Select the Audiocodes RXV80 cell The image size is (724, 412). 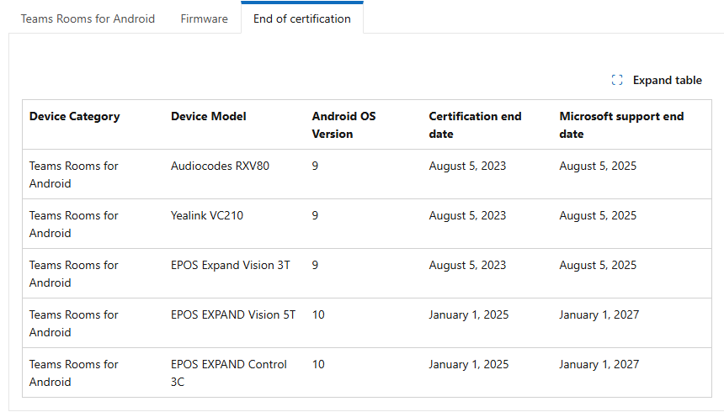pyautogui.click(x=220, y=166)
